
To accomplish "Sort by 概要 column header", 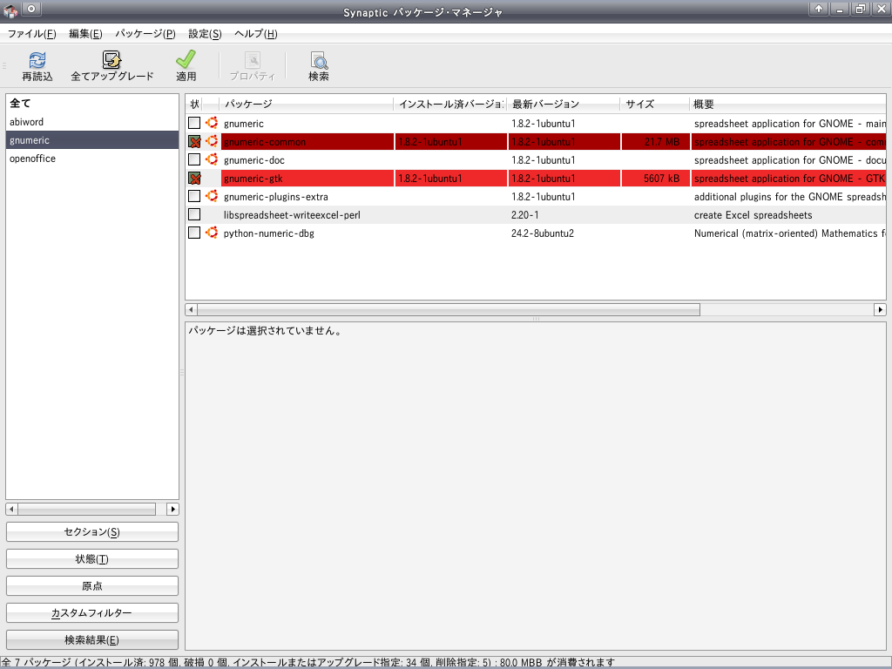I will point(787,105).
